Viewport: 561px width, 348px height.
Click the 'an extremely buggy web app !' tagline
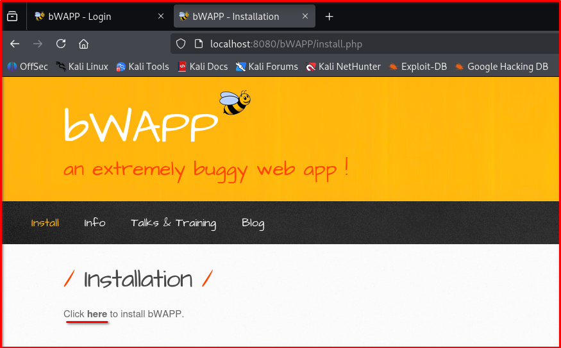[206, 170]
